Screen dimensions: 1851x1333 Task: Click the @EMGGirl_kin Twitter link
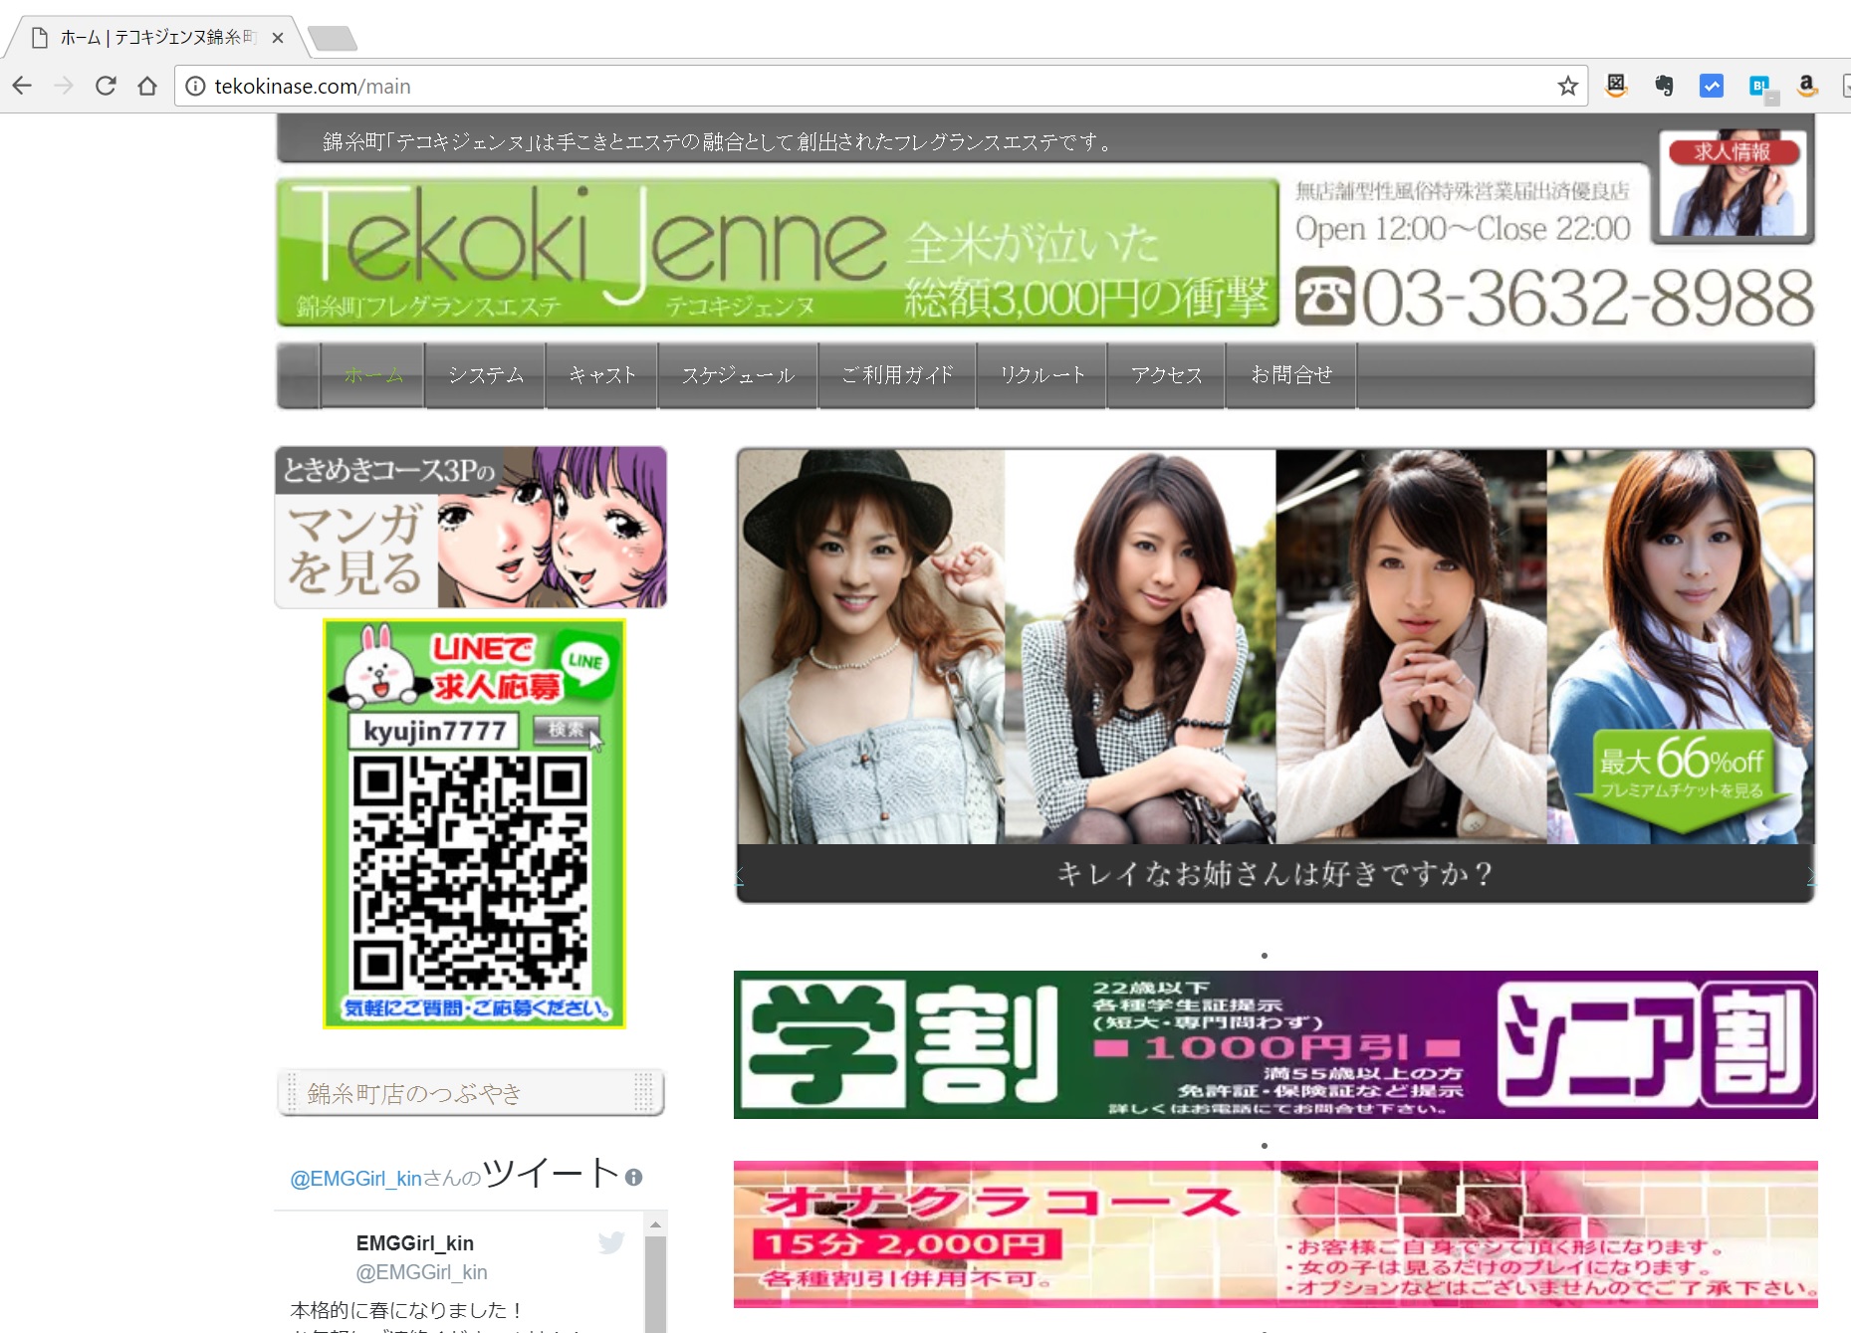pyautogui.click(x=355, y=1179)
